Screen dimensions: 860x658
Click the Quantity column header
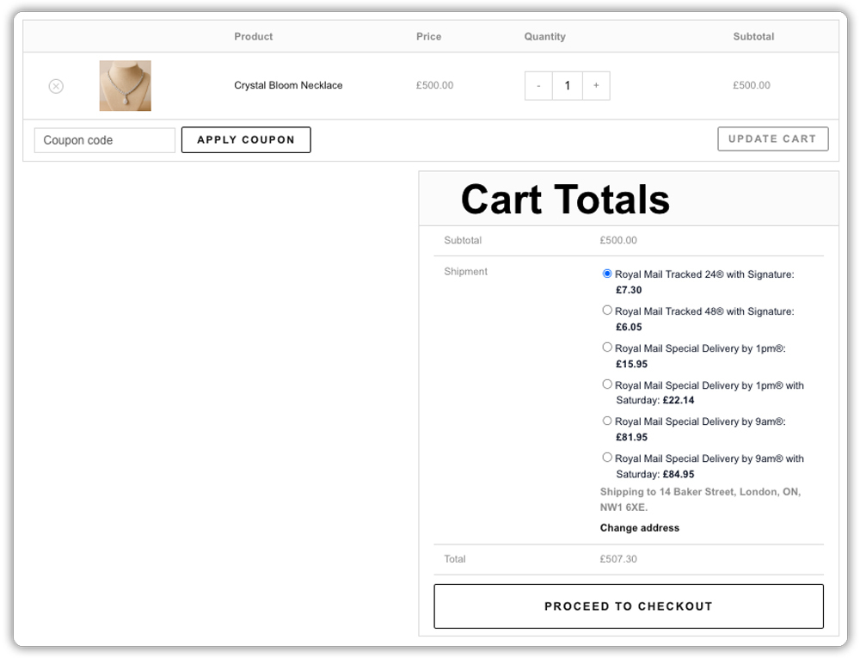click(x=544, y=36)
